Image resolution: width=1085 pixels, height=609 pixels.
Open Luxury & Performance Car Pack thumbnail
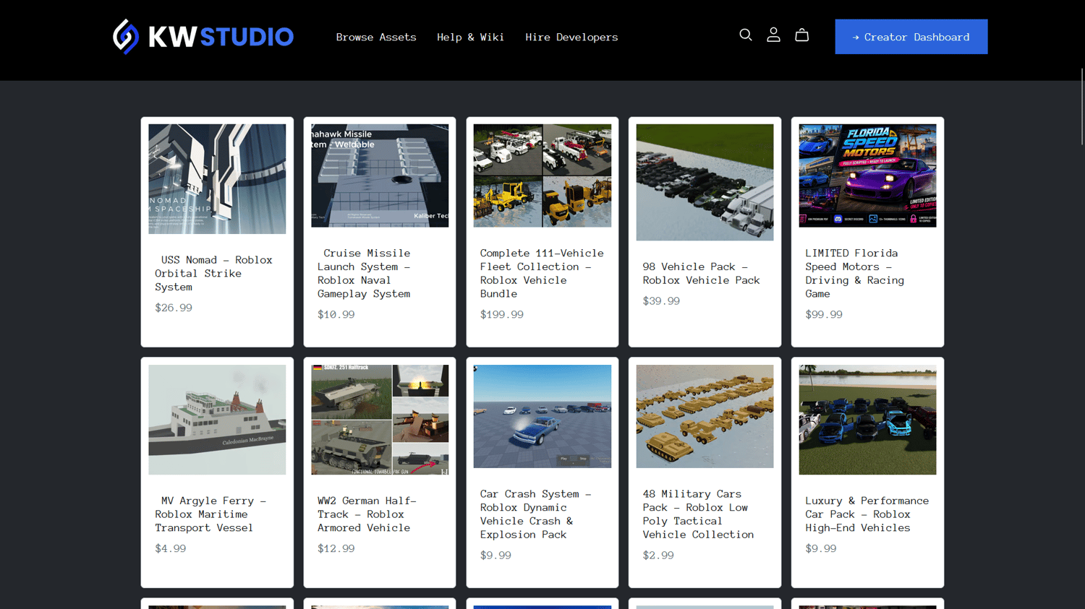coord(867,420)
